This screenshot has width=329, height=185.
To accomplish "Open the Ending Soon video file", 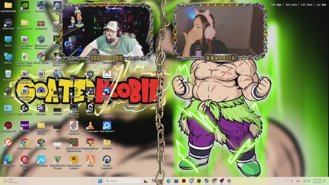I will click(41, 24).
